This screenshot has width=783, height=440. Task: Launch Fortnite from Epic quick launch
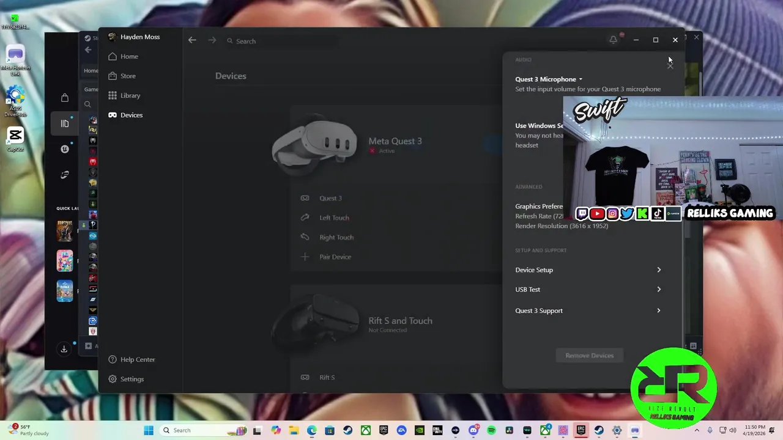click(x=65, y=230)
